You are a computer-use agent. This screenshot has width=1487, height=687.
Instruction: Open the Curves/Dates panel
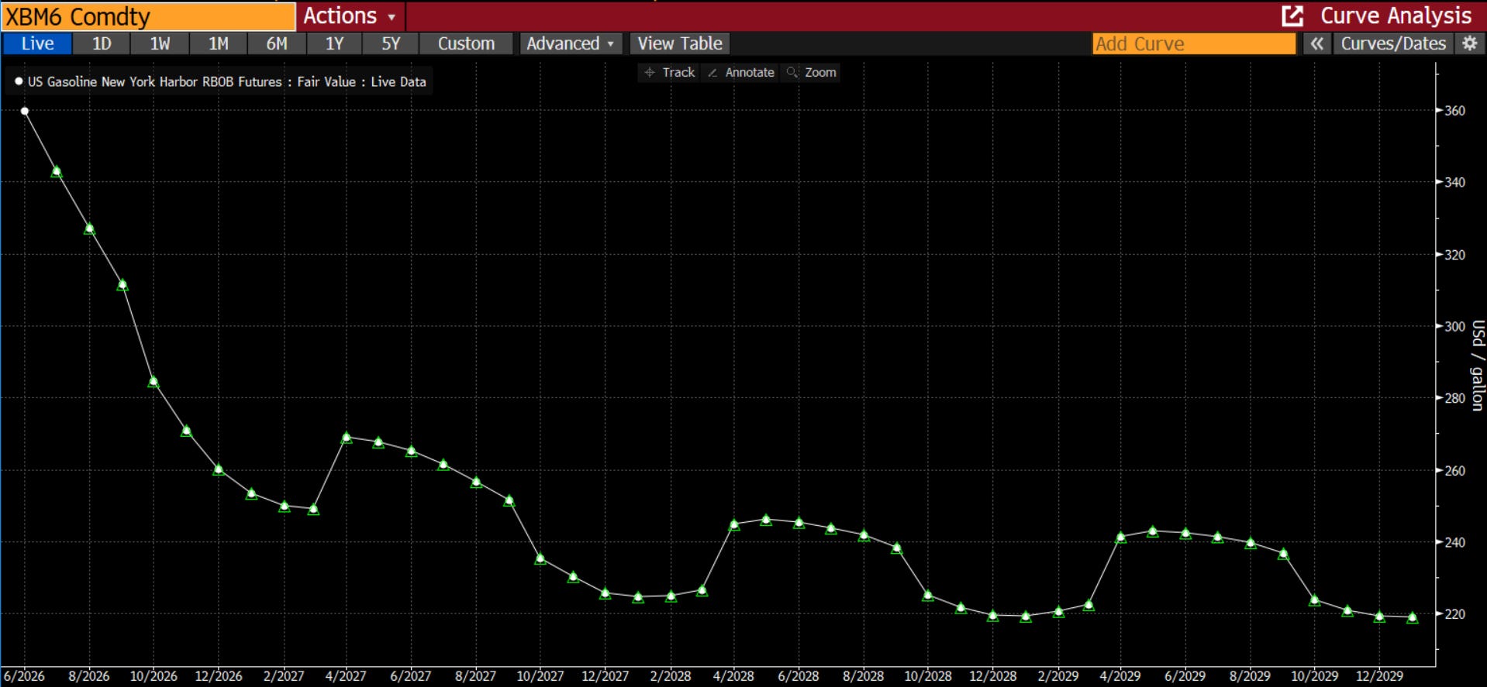pos(1393,43)
